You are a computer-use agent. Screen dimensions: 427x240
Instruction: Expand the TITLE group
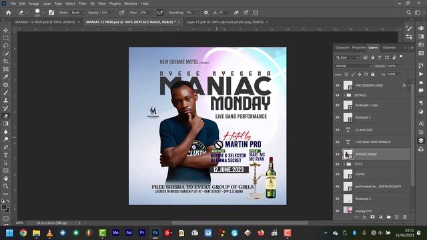tap(344, 164)
